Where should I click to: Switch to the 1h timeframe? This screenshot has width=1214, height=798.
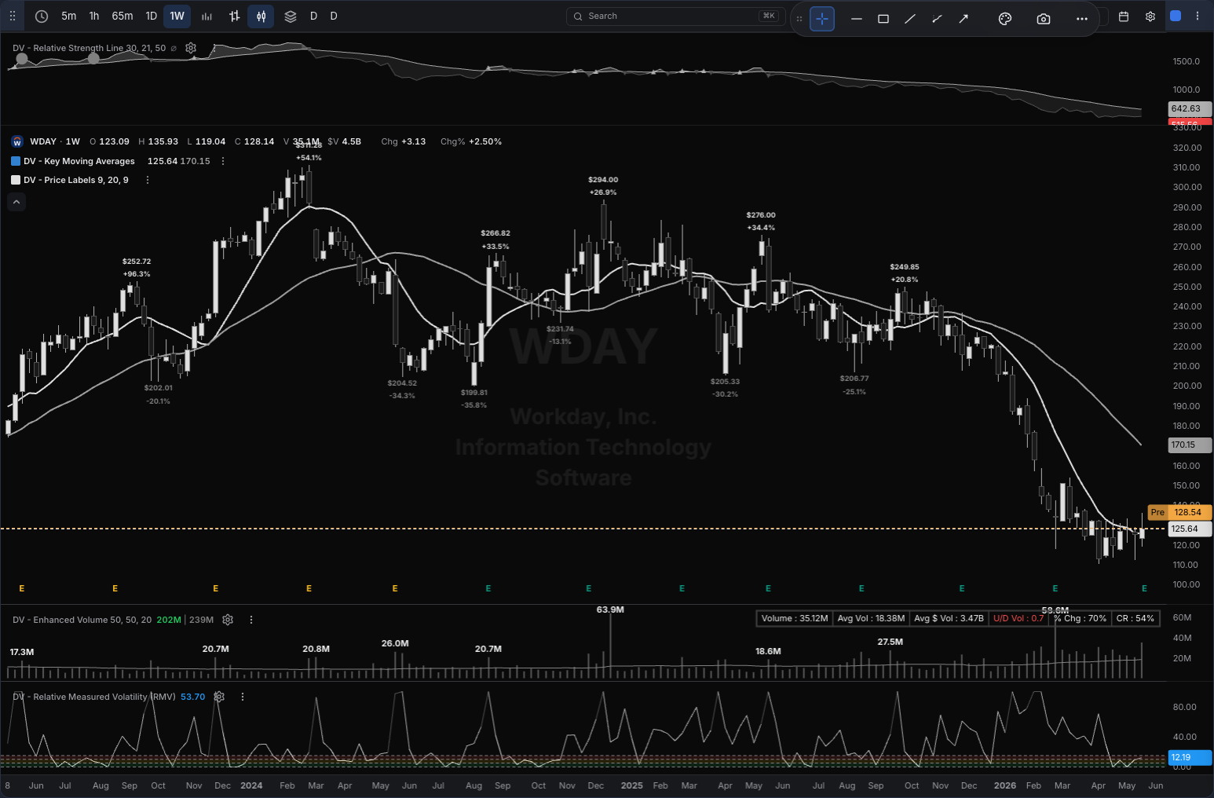(94, 16)
